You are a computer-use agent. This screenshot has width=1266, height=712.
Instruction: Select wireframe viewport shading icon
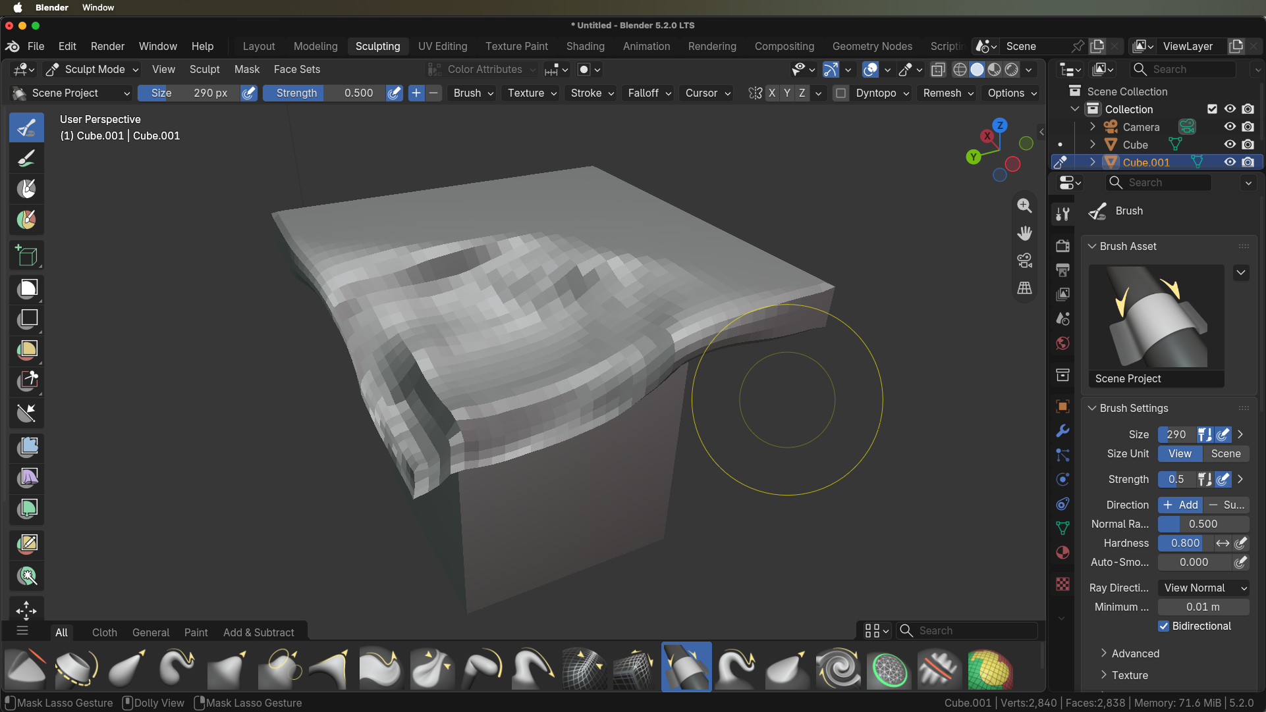point(960,70)
